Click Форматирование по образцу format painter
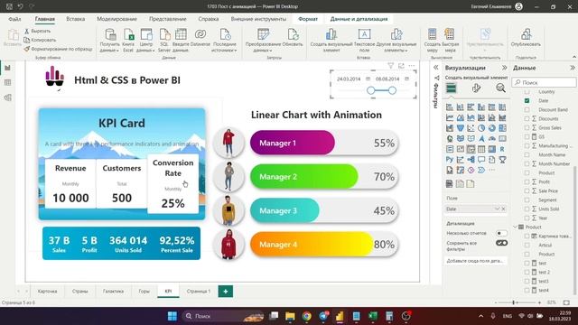 click(58, 49)
